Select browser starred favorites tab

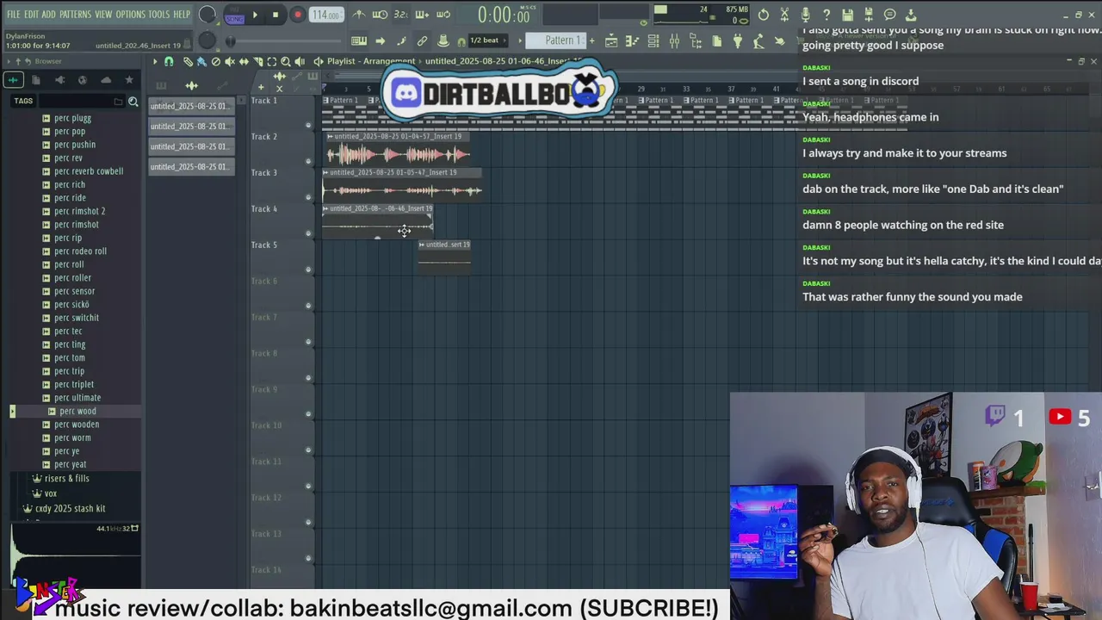[x=129, y=80]
